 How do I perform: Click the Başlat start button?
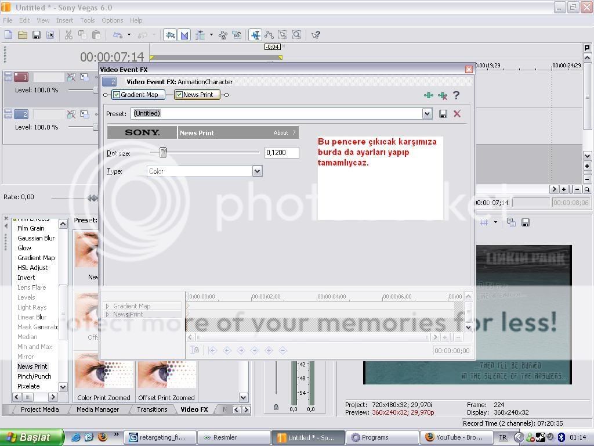pos(32,438)
